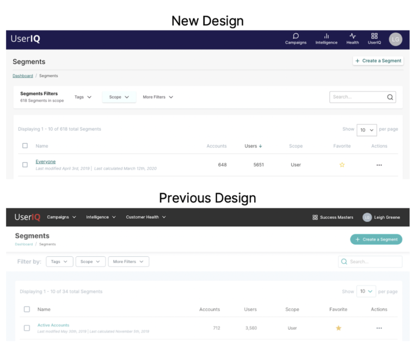Click Accounts column header in previous design

(210, 310)
